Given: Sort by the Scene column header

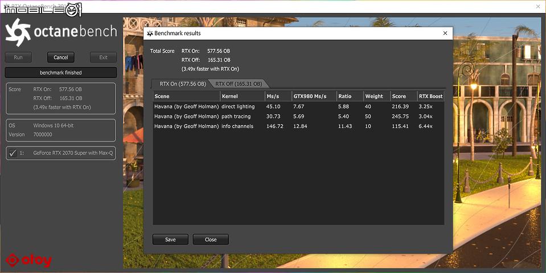Looking at the screenshot, I should 187,96.
